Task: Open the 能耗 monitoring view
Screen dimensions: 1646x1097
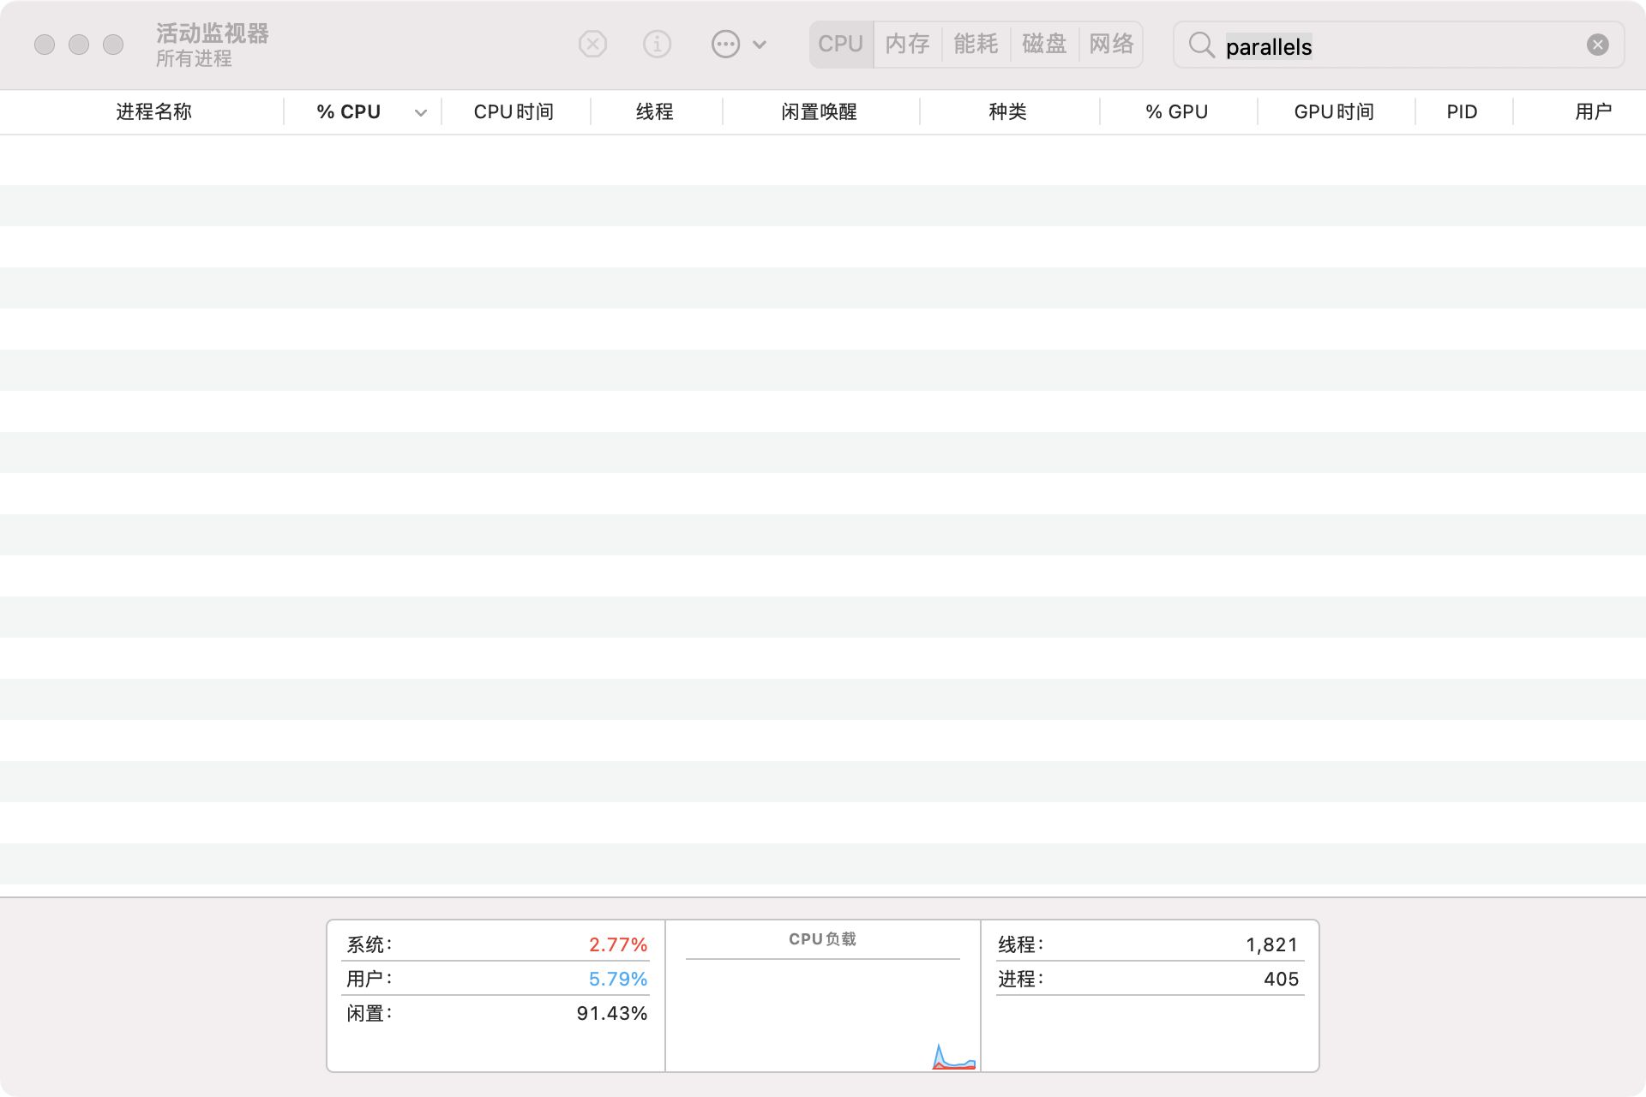Action: [975, 44]
